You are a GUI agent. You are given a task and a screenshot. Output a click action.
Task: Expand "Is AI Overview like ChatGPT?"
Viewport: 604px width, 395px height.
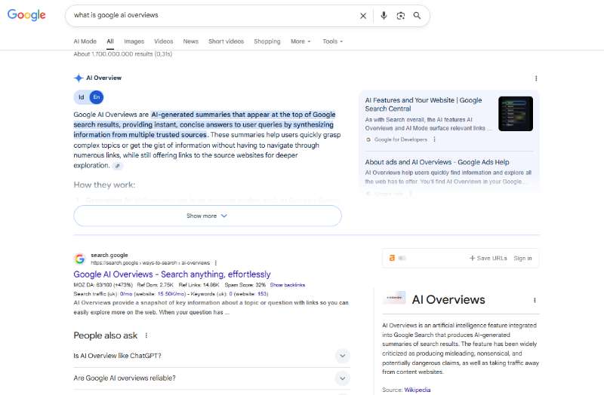(x=342, y=356)
